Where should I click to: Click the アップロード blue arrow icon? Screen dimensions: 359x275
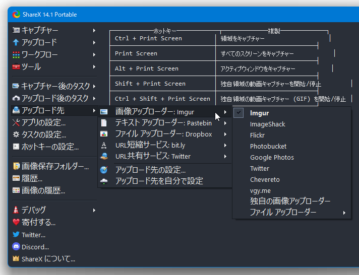click(x=16, y=42)
